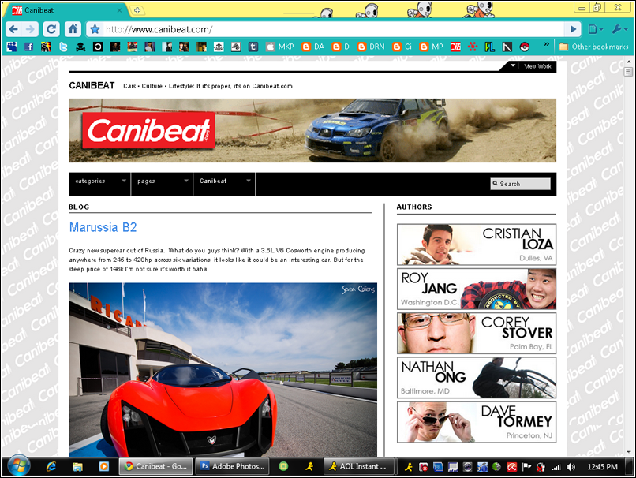Open the Canibeat nav menu item
The height and width of the screenshot is (478, 636).
[224, 181]
